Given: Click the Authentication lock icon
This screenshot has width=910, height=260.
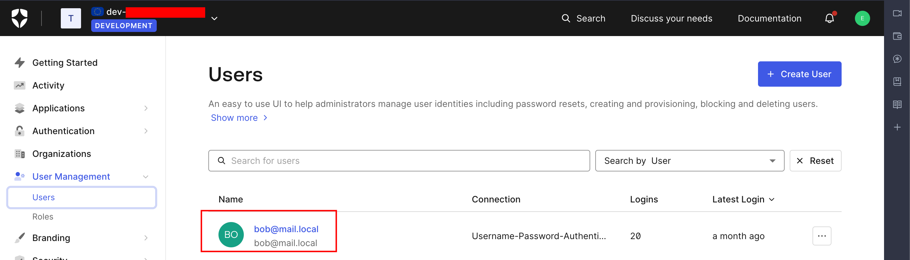Looking at the screenshot, I should coord(19,131).
